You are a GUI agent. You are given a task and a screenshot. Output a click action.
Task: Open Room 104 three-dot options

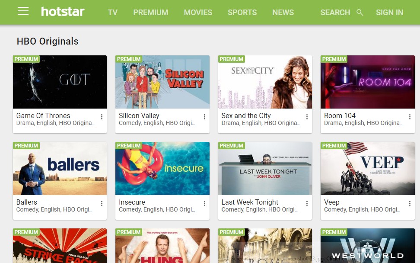pos(410,117)
